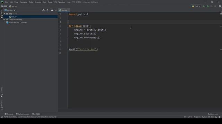This screenshot has width=222, height=124.
Task: Click the read-only lock icon in status bar
Action: tap(216, 117)
